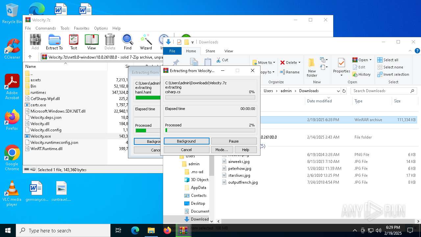Screen dimensions: 421x237
Task: Open the Options menu in WinRAR
Action: pyautogui.click(x=101, y=28)
